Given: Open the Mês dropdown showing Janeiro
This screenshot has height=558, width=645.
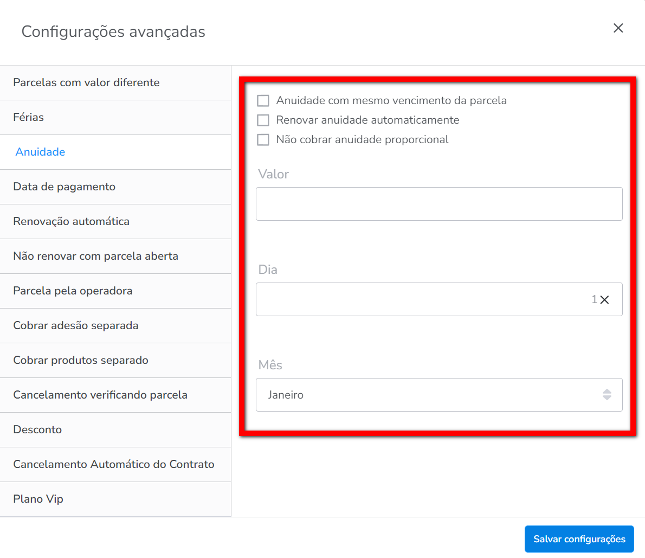Looking at the screenshot, I should tap(428, 395).
